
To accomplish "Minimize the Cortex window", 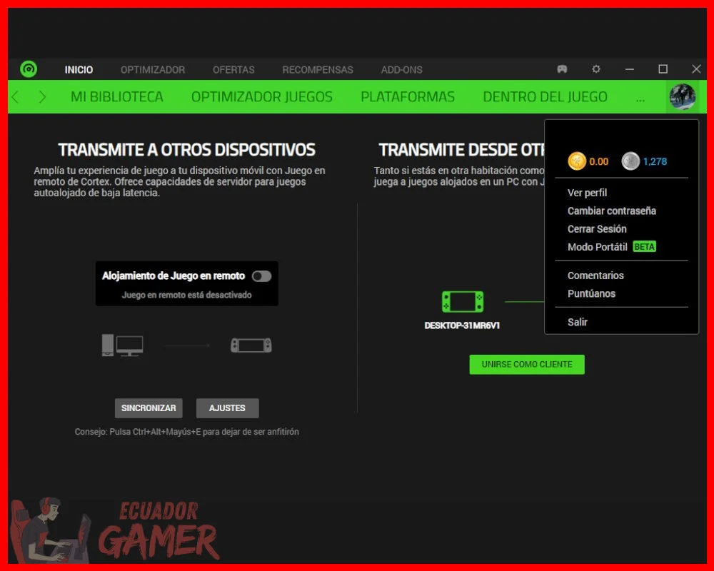I will click(x=630, y=69).
